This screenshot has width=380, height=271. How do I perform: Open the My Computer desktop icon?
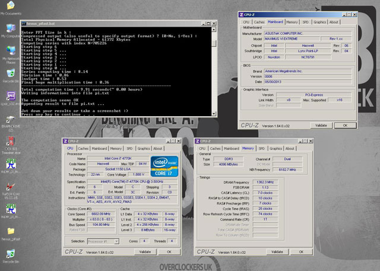pyautogui.click(x=10, y=28)
